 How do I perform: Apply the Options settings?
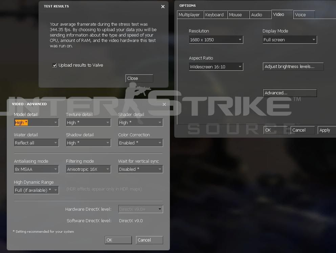point(327,130)
